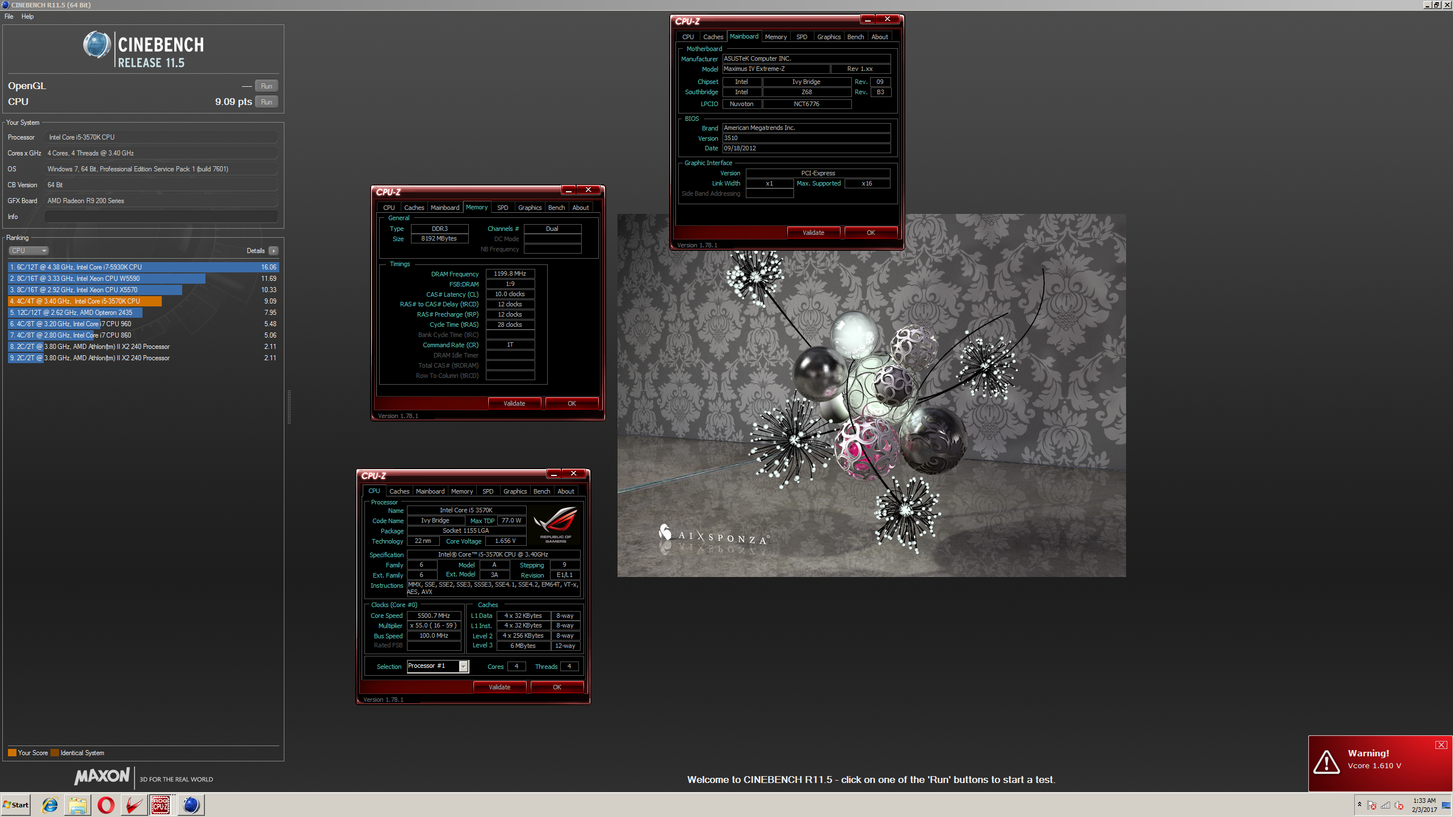This screenshot has height=817, width=1453.
Task: Click the Info text field in Your System
Action: [x=161, y=217]
